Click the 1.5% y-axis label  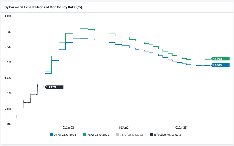click(8, 78)
